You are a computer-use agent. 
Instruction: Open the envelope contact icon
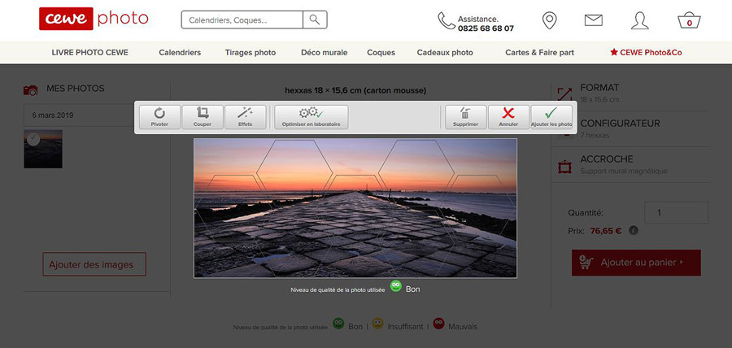(594, 20)
